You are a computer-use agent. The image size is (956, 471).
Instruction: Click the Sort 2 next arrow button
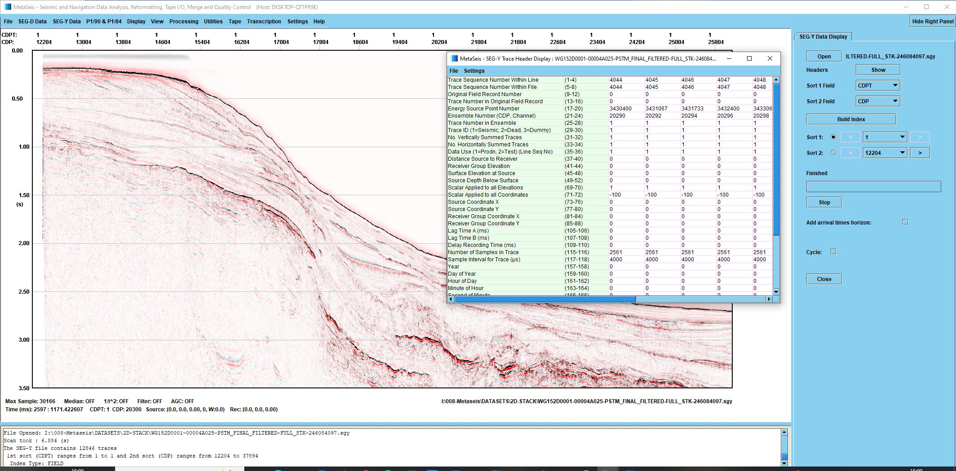click(x=920, y=153)
